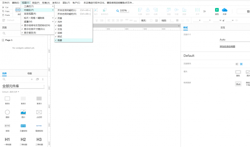Expand the 标尺·网格·辅助线 submenu
Viewport: 250px width, 147px height.
coord(37,18)
